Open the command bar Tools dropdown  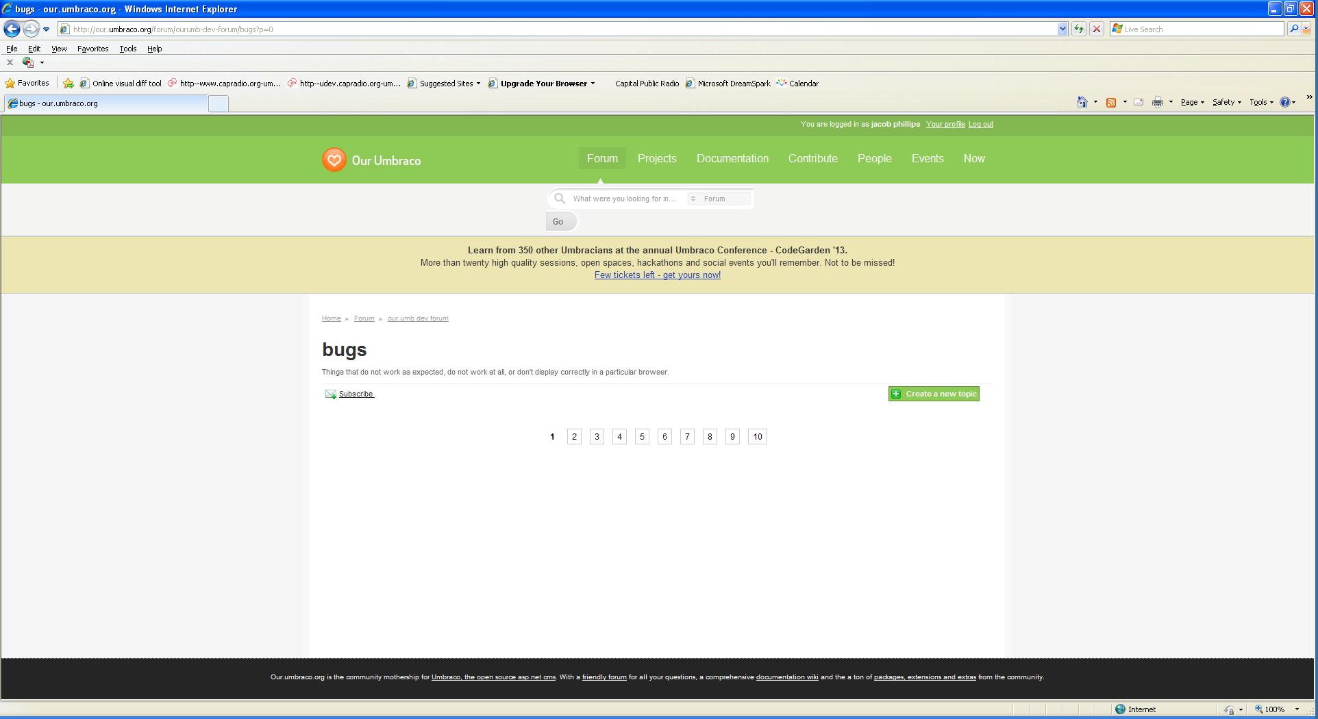point(1261,102)
